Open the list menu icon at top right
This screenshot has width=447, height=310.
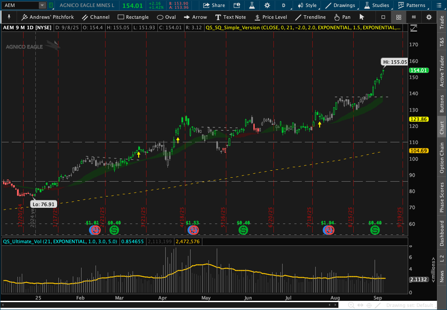(439, 5)
